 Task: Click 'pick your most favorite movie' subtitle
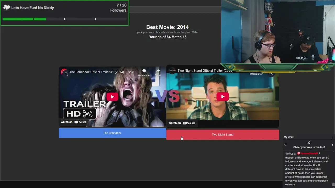tap(167, 32)
